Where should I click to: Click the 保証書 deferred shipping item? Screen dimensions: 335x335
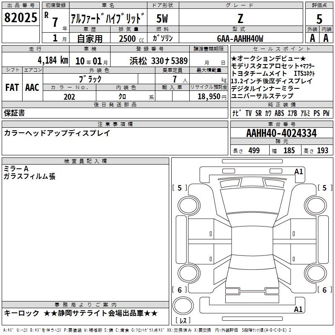[14, 113]
